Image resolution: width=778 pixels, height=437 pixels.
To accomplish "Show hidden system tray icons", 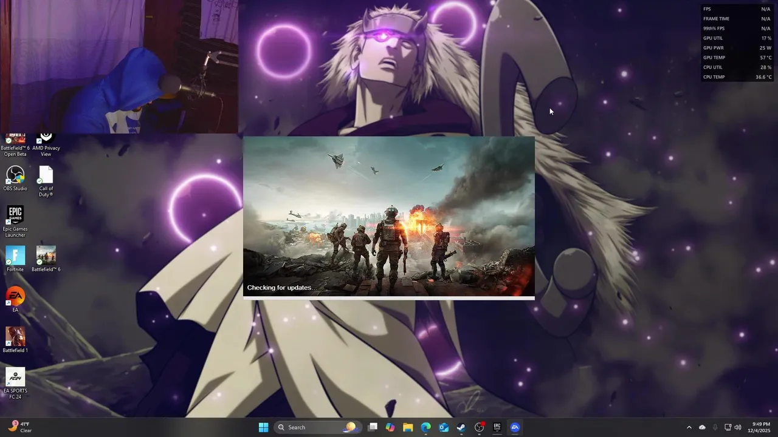I will click(689, 427).
